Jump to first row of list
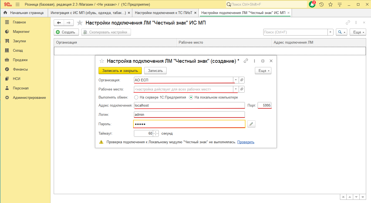371x203 pixels. pyautogui.click(x=343, y=197)
